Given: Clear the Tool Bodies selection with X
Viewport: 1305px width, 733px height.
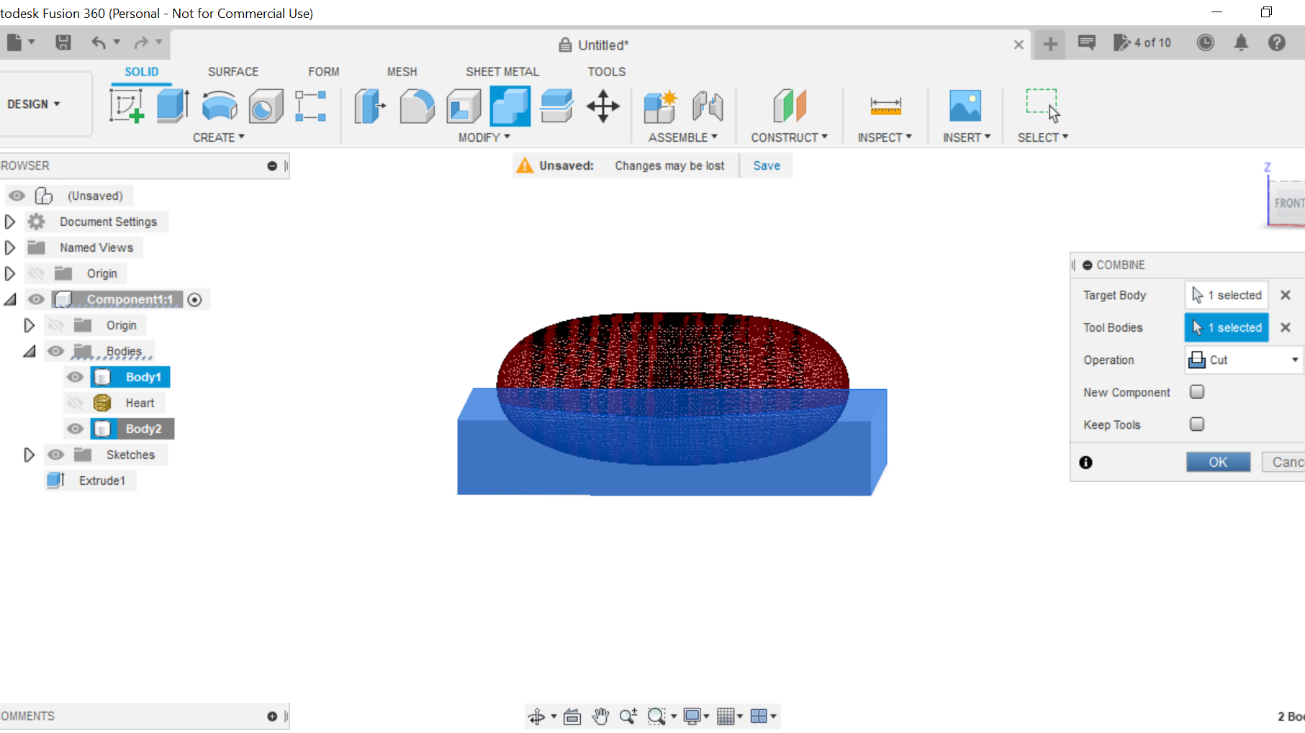Looking at the screenshot, I should (1286, 327).
